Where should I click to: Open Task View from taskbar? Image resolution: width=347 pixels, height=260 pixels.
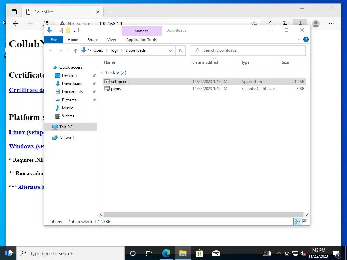click(x=149, y=253)
